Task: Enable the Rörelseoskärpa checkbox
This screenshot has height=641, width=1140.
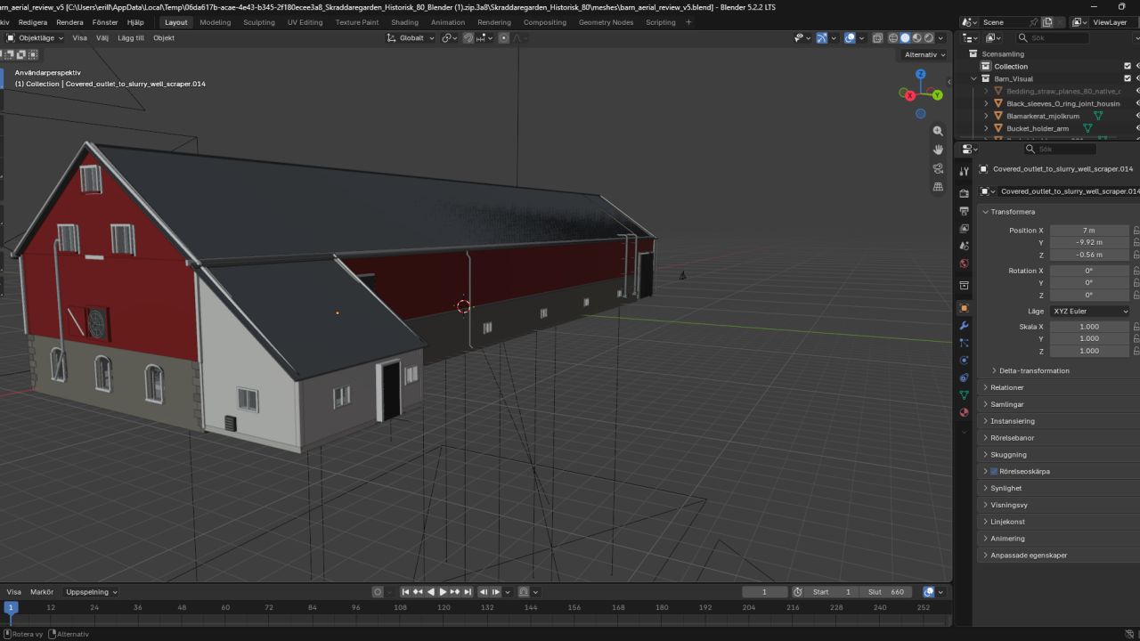Action: pos(994,471)
